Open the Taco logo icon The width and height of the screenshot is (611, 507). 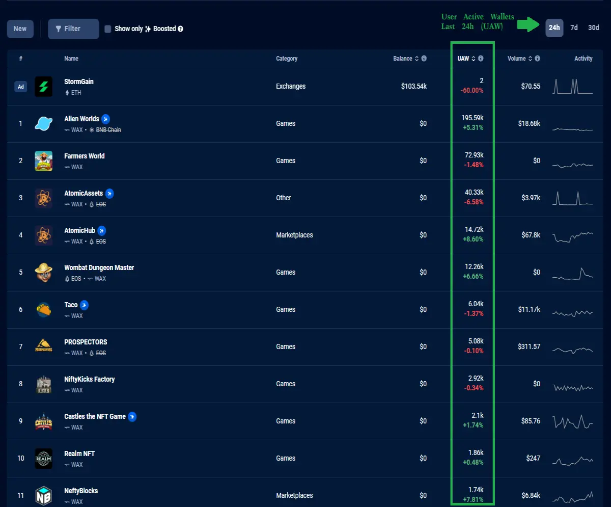pos(43,310)
